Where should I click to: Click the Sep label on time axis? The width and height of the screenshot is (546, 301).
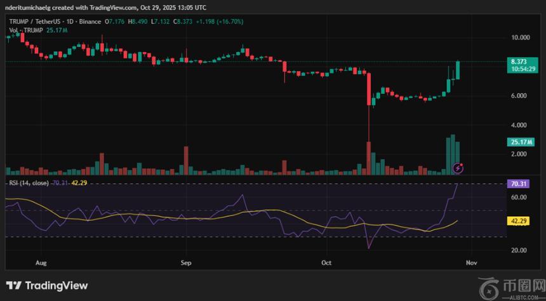186,262
